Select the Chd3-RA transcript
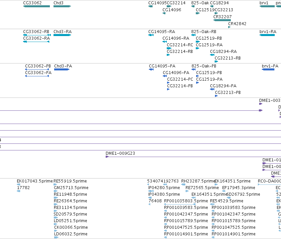The image size is (281, 239). point(62,35)
